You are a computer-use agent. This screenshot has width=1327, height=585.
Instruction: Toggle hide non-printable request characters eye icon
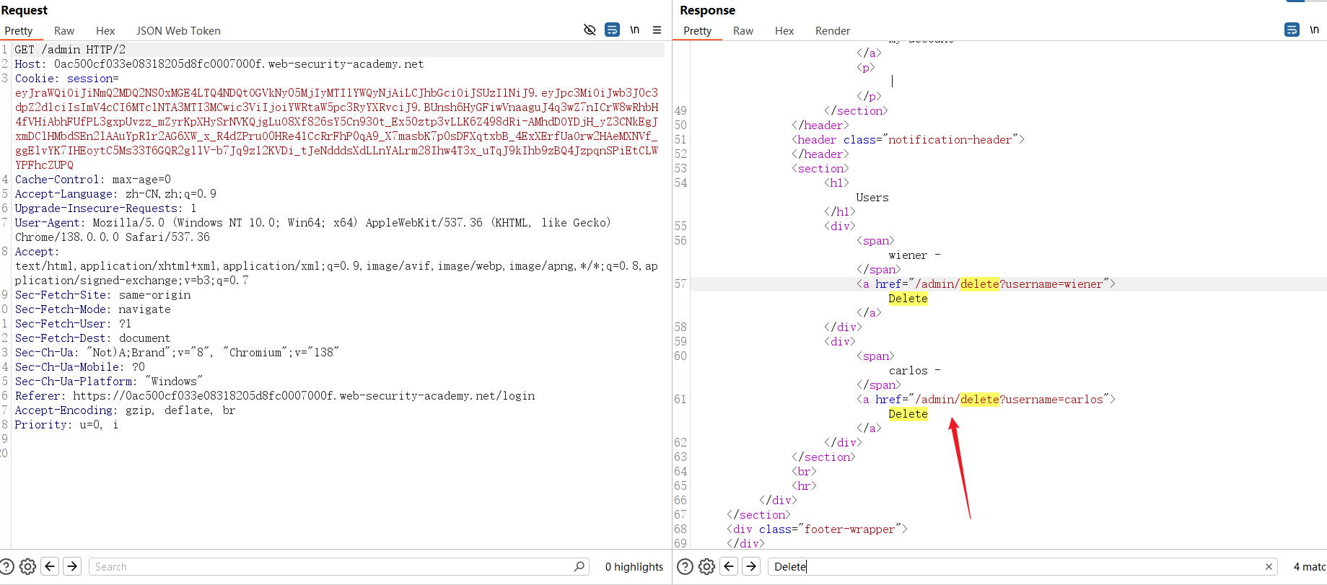(x=590, y=30)
